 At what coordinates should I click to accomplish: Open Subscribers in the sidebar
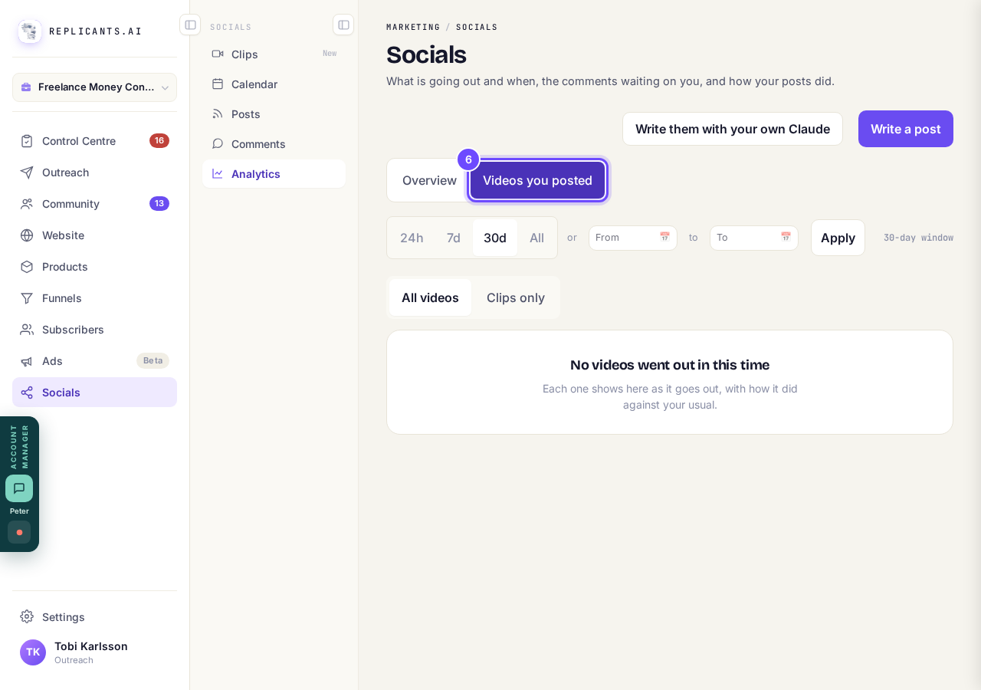coord(95,330)
